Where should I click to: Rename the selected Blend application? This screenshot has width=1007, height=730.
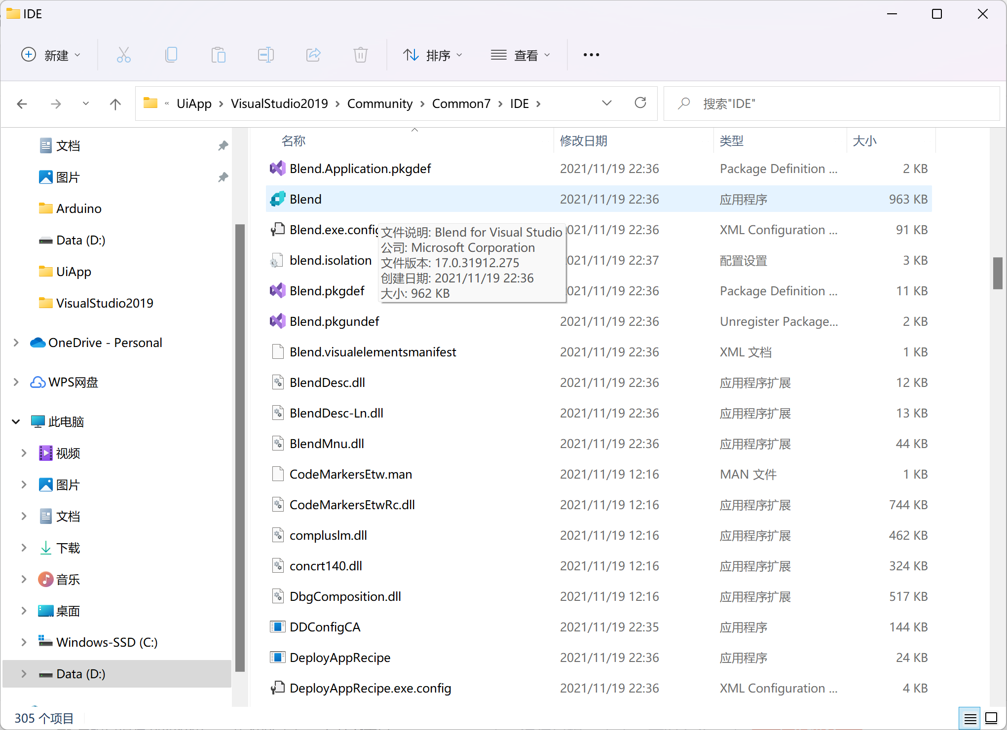tap(265, 55)
